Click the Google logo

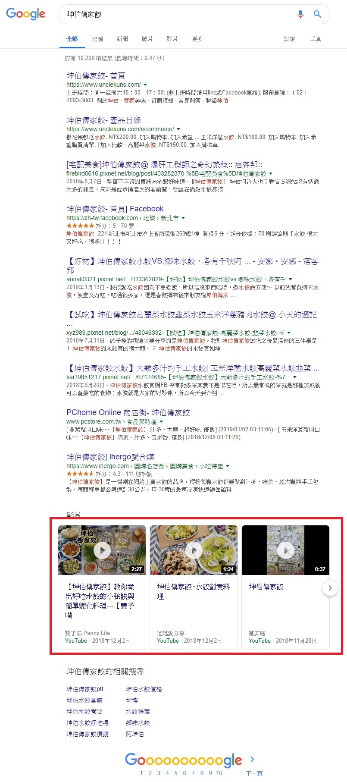(25, 14)
